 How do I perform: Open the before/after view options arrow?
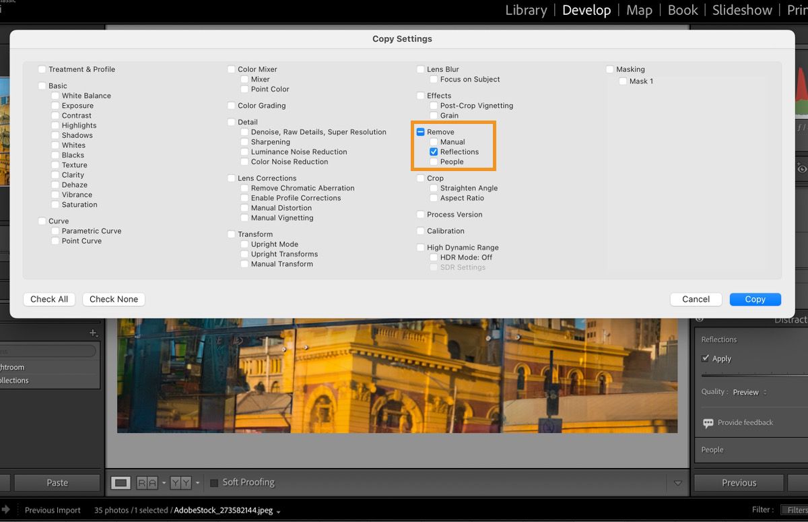[x=197, y=483]
